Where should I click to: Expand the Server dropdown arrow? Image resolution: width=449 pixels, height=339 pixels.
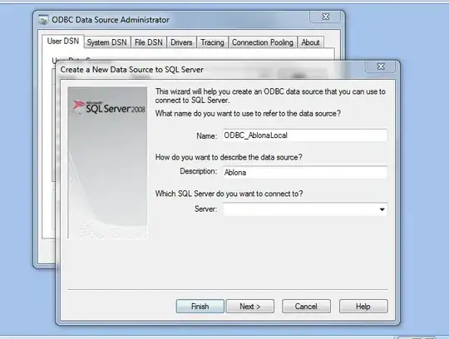click(382, 209)
